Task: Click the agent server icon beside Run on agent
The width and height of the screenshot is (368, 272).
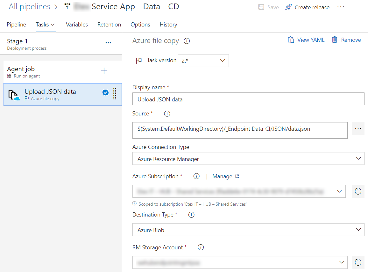Action: coord(9,76)
